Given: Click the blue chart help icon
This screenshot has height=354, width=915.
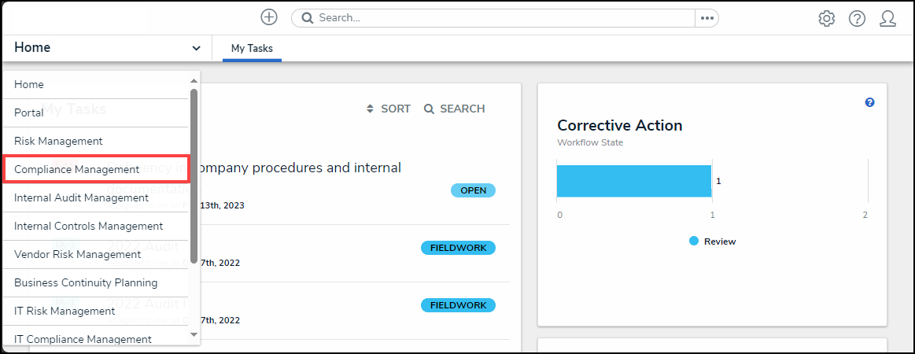Looking at the screenshot, I should point(869,102).
